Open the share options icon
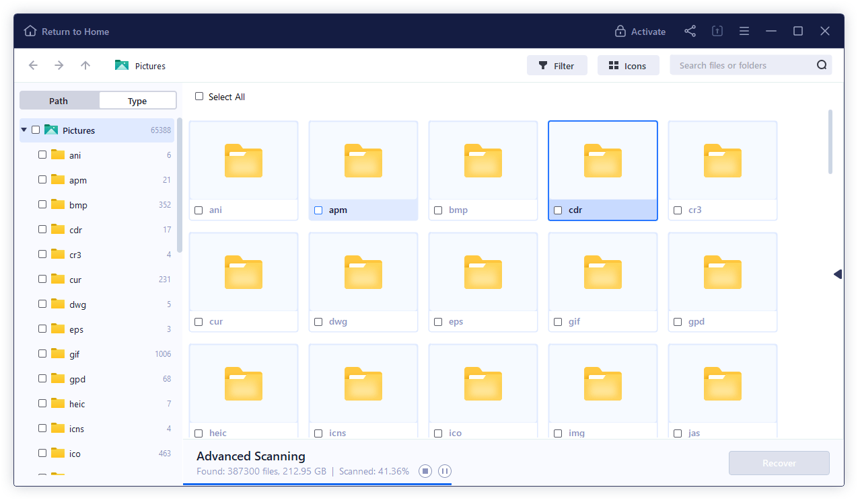Screen dimensions: 858x500 tap(690, 31)
